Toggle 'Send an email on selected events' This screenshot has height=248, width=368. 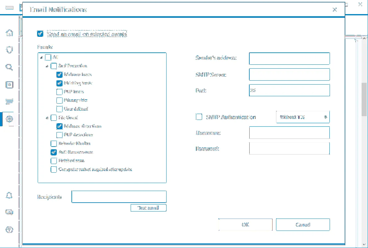[40, 34]
